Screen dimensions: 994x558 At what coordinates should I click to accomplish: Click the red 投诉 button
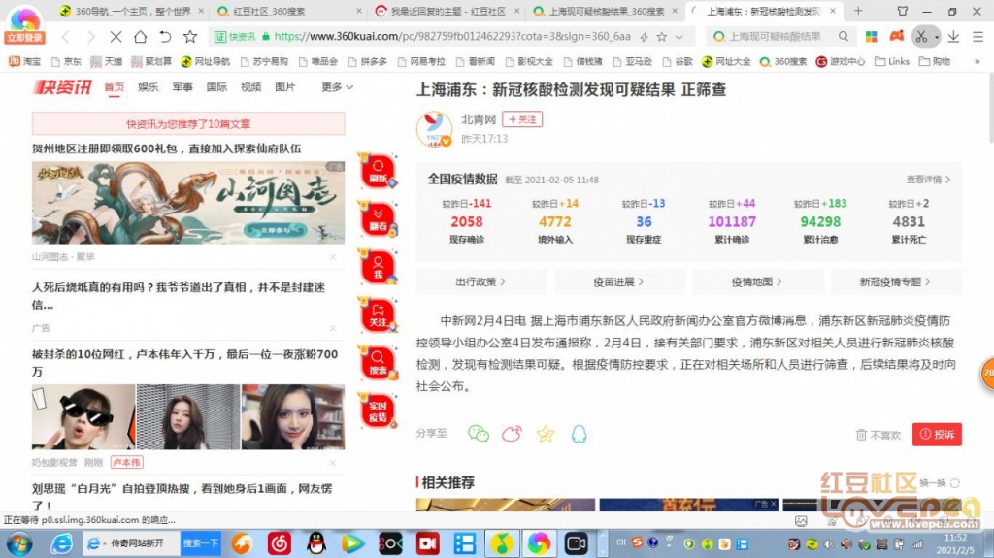pos(937,435)
